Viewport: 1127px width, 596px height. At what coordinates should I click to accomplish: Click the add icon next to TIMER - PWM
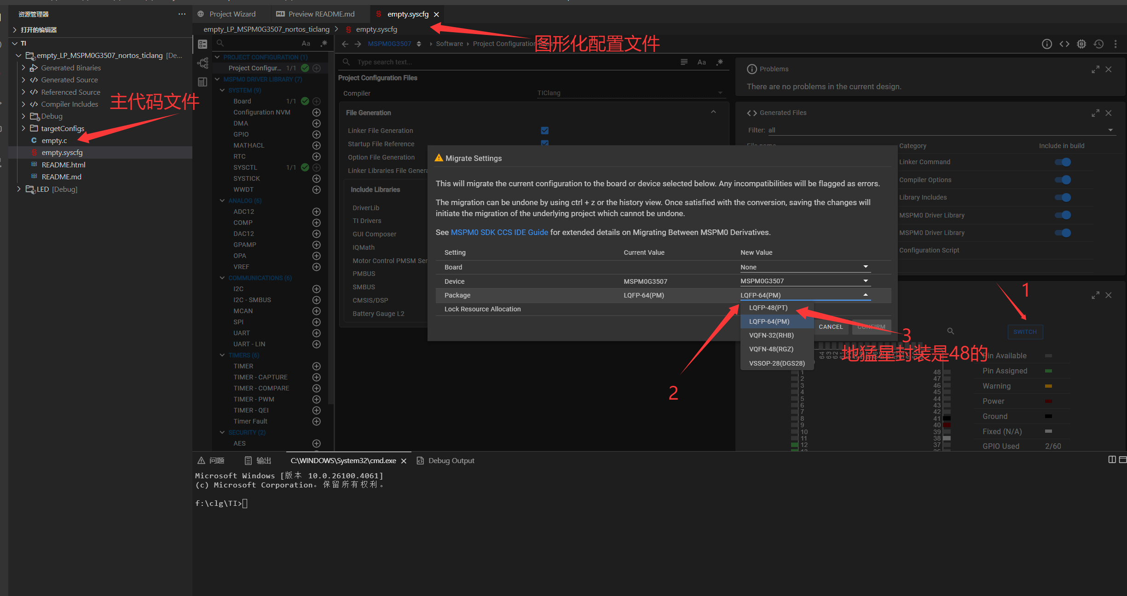tap(316, 399)
